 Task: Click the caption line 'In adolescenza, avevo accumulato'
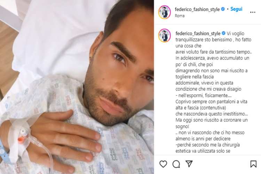pyautogui.click(x=212, y=58)
